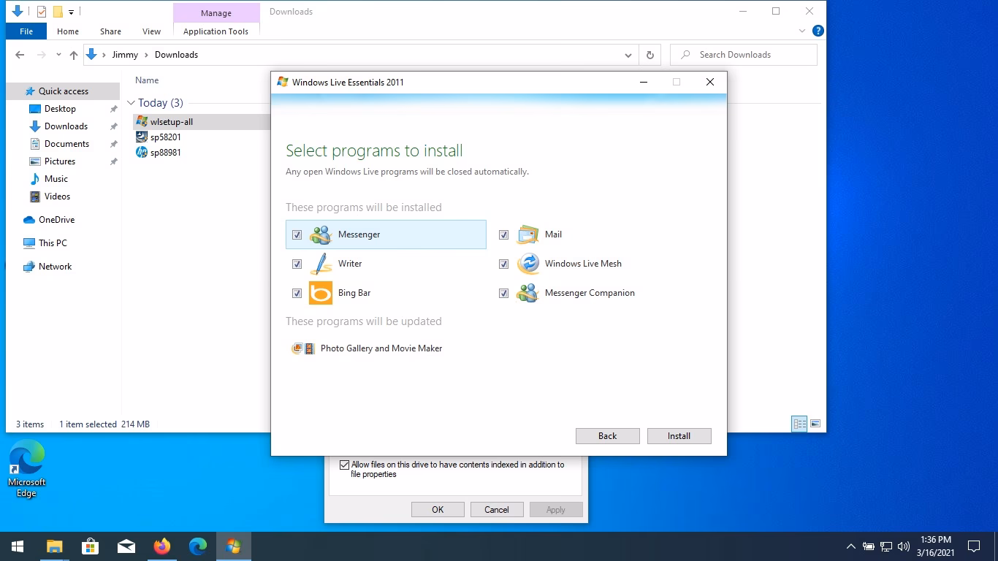This screenshot has height=561, width=998.
Task: Click the Writer pen icon
Action: pos(320,264)
